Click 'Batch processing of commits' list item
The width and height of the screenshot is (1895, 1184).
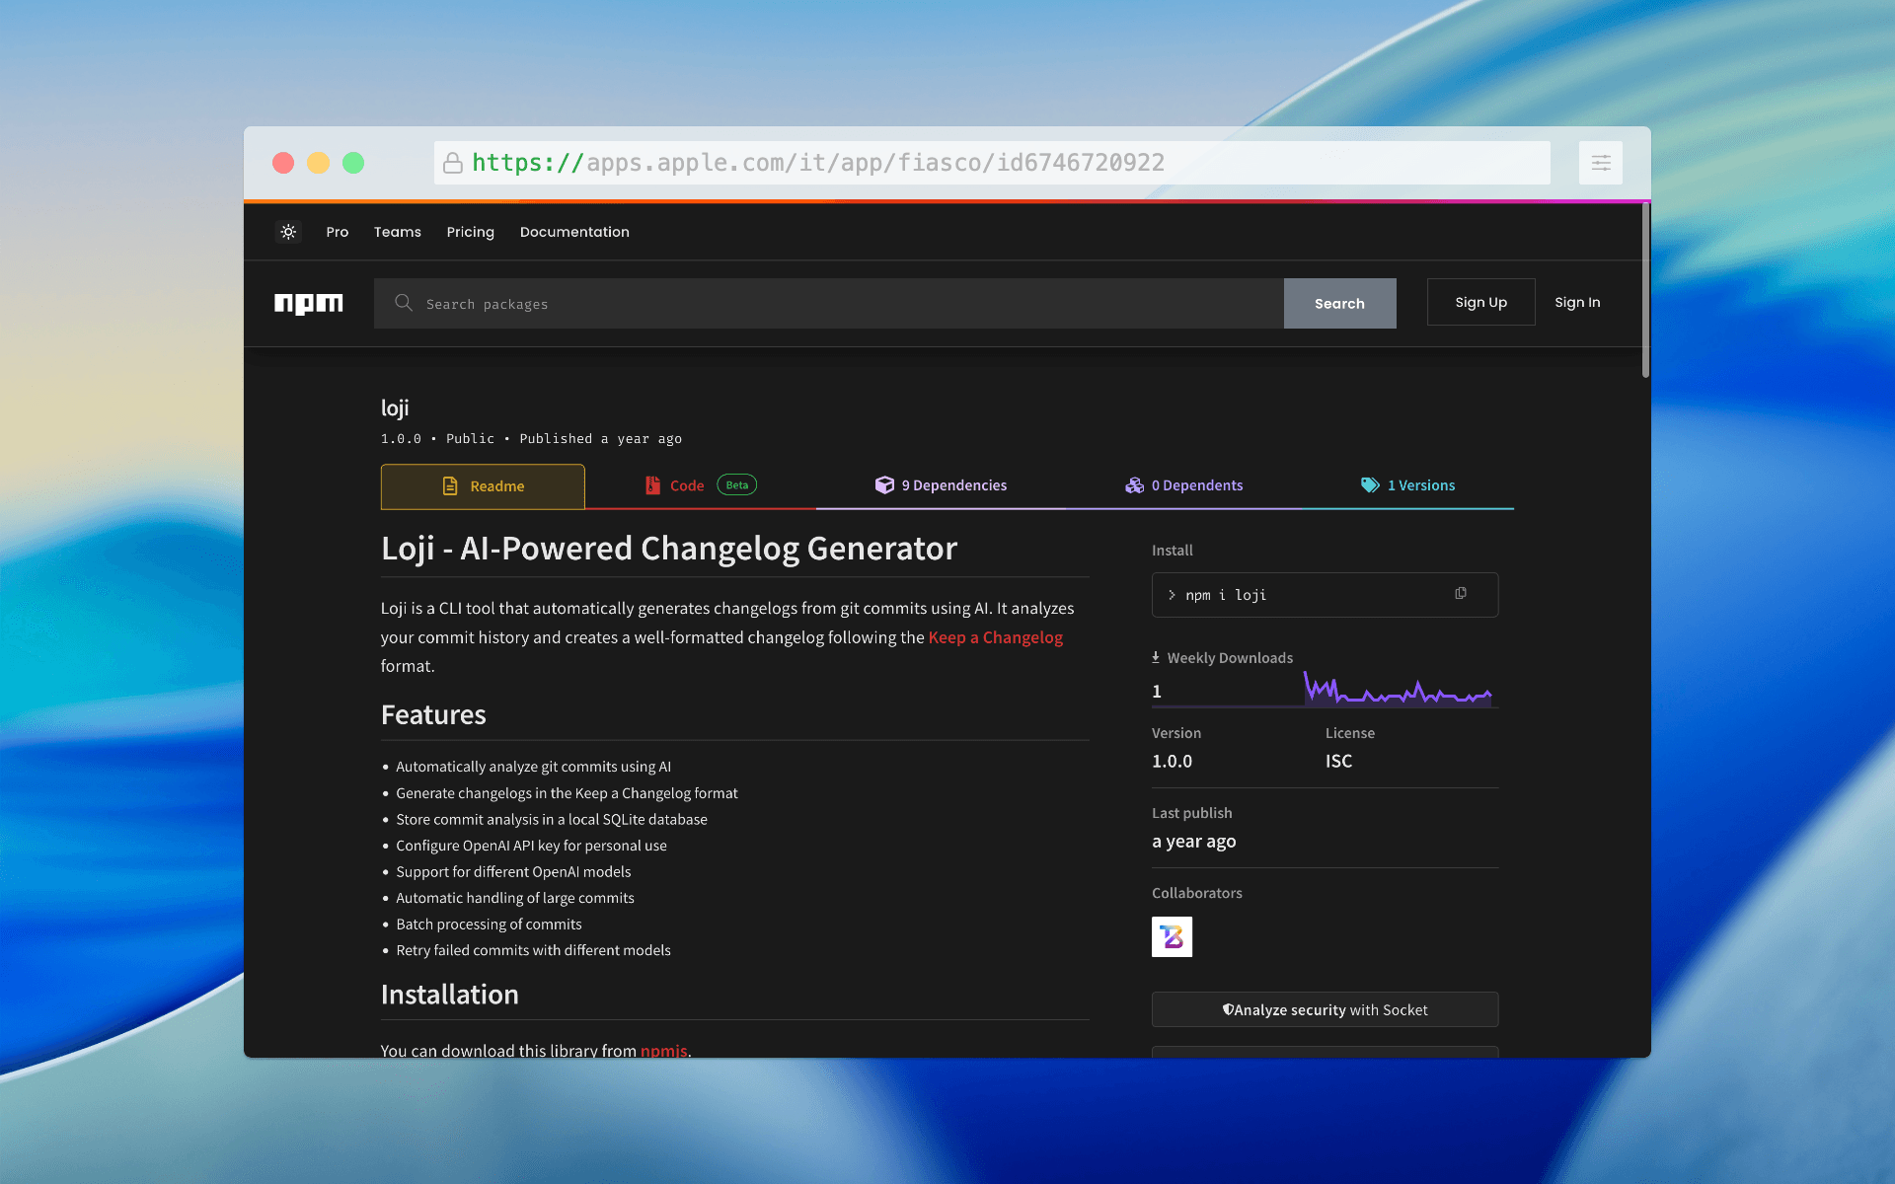click(489, 925)
